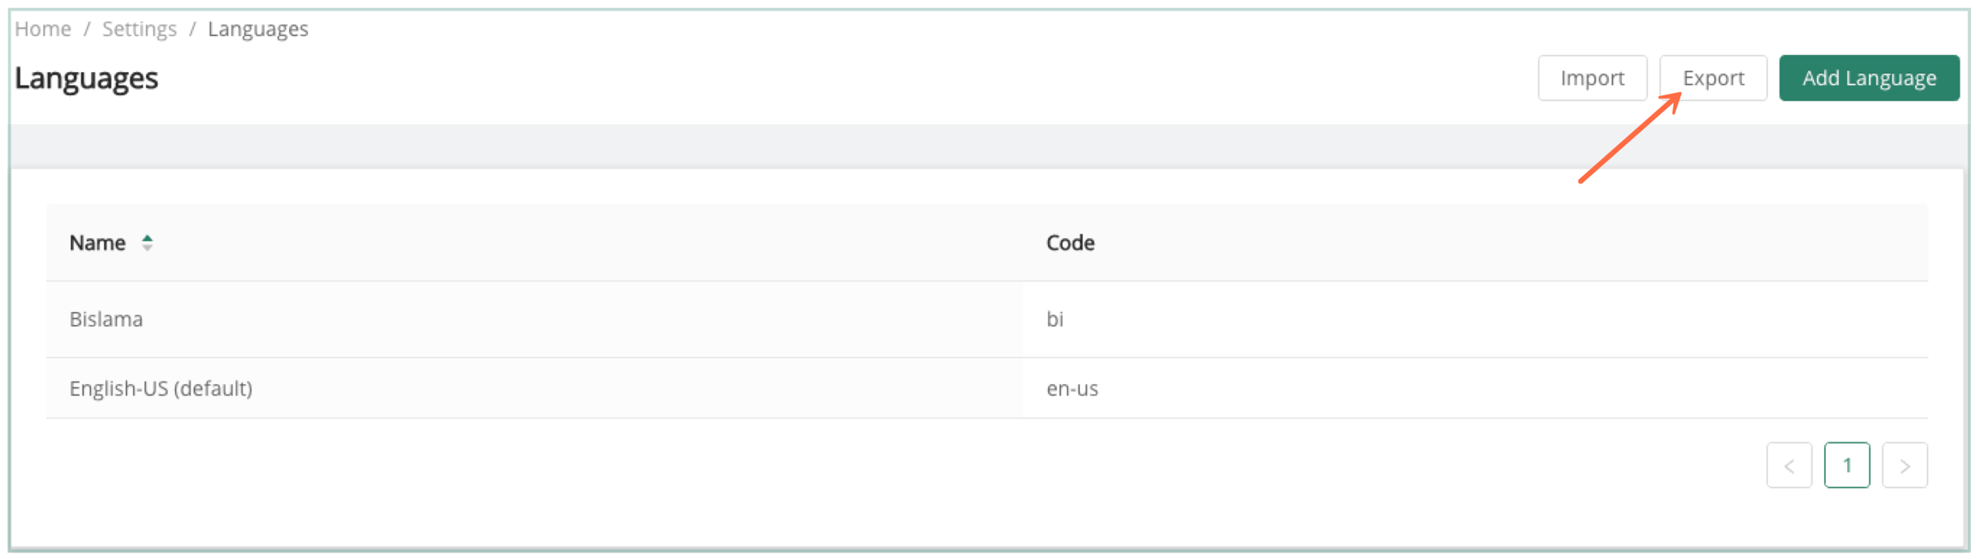This screenshot has height=559, width=1976.
Task: Click the Export button
Action: (x=1713, y=78)
